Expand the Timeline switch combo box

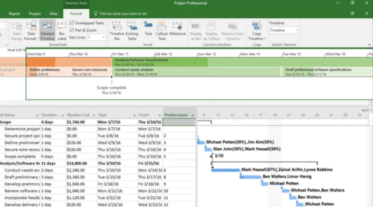point(284,30)
